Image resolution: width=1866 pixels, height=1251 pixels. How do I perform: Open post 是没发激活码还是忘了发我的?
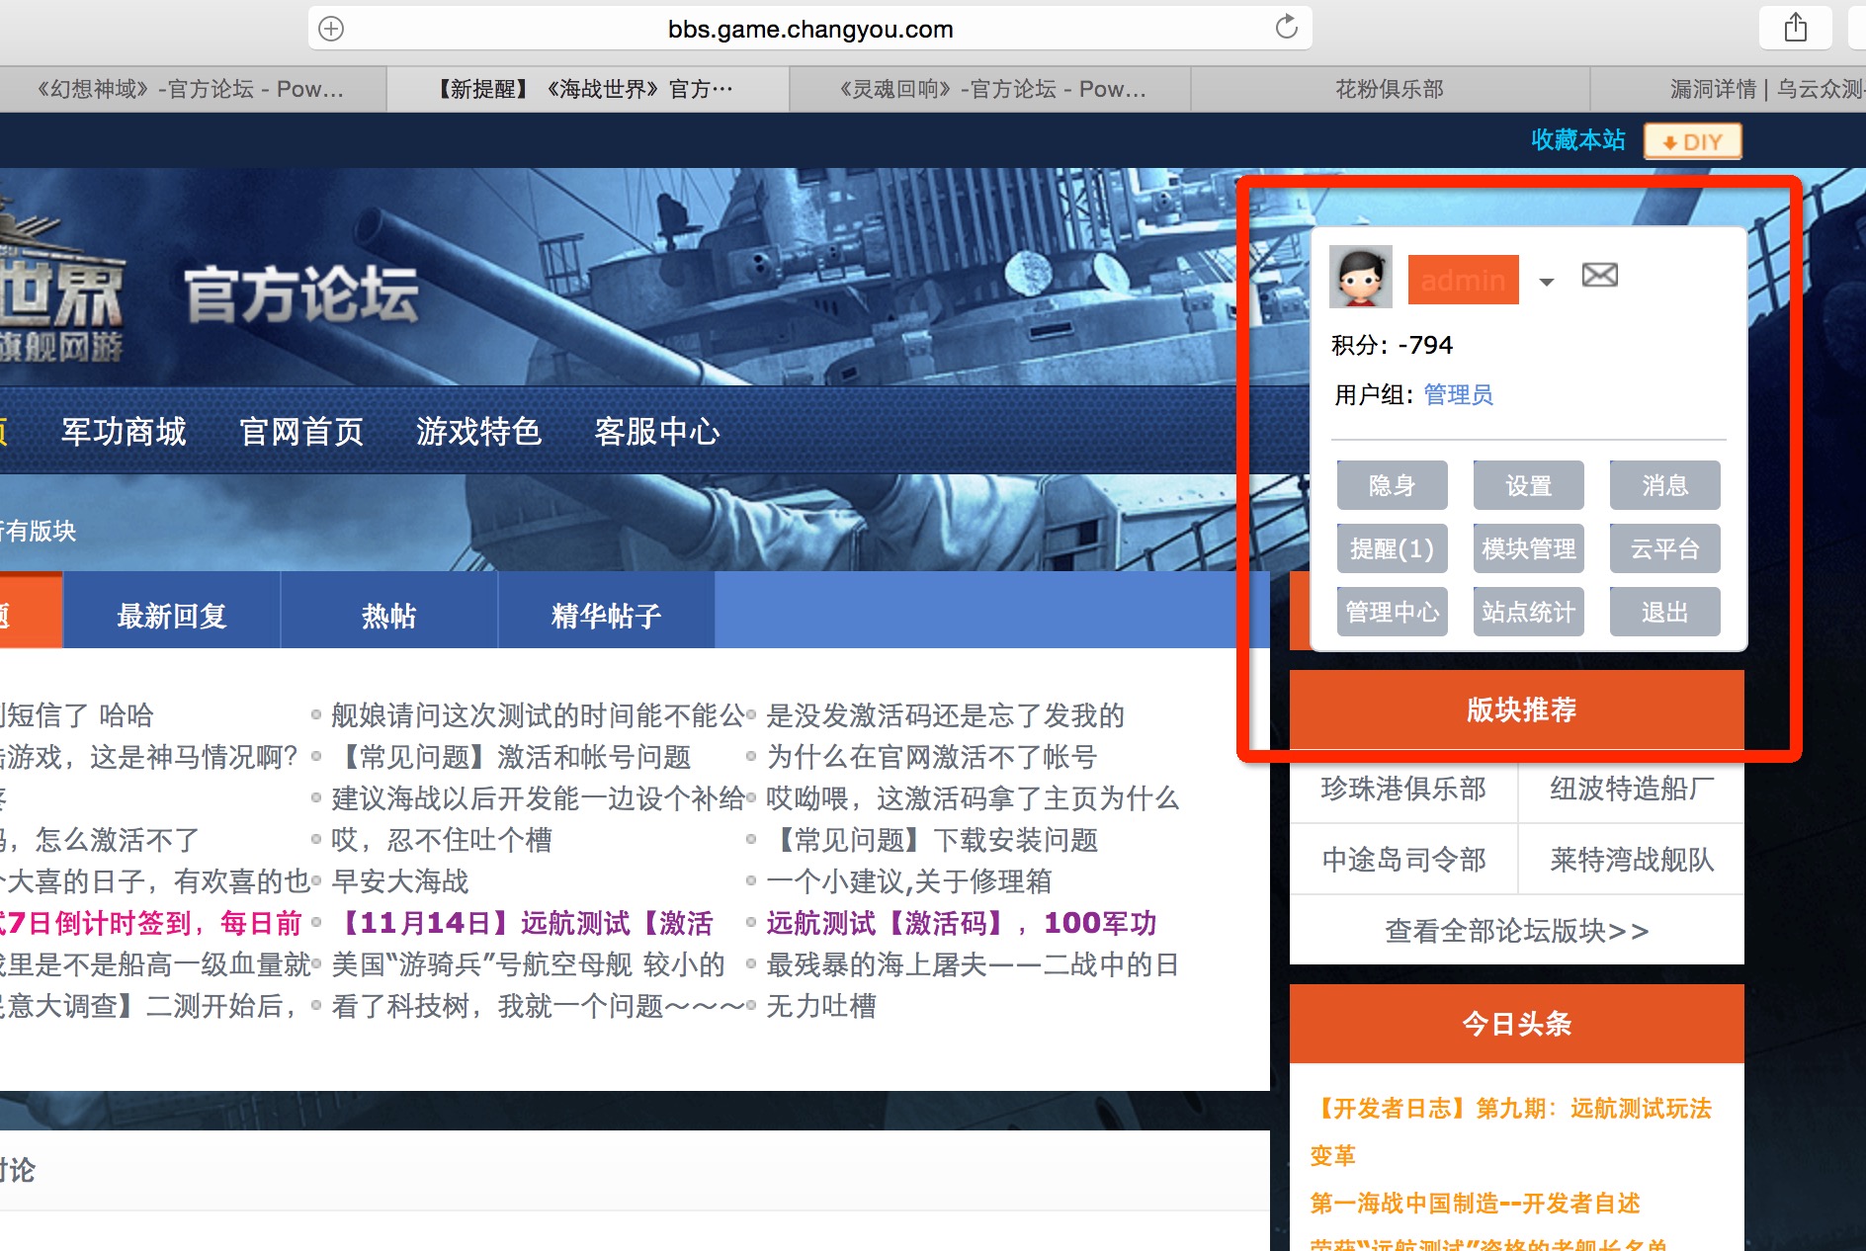point(946,714)
